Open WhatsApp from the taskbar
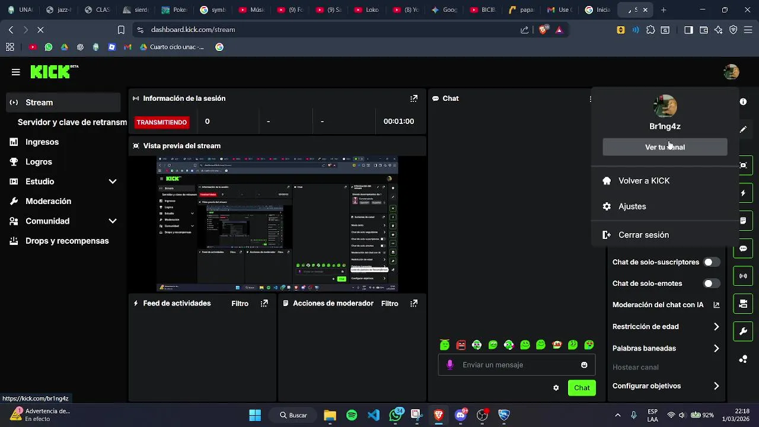759x427 pixels. (x=396, y=415)
